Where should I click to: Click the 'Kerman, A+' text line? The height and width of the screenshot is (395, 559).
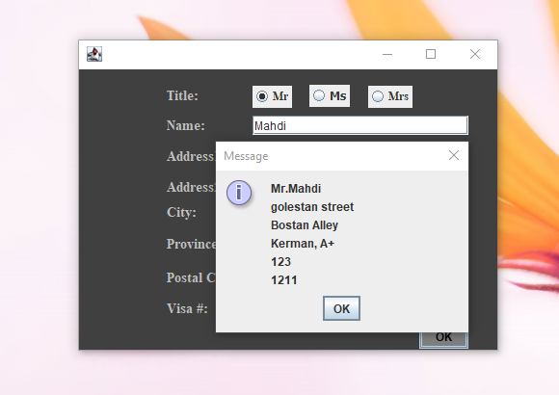[303, 244]
